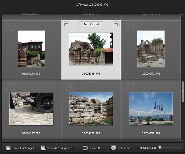Click the Thumbnails Size label

tap(147, 148)
